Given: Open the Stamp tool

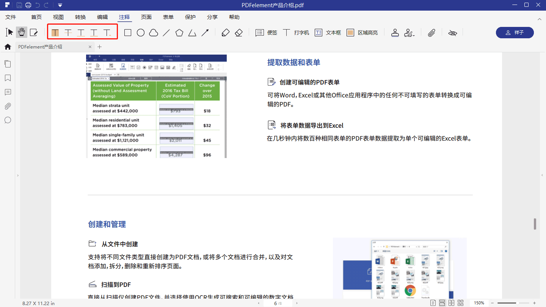Looking at the screenshot, I should pos(395,33).
